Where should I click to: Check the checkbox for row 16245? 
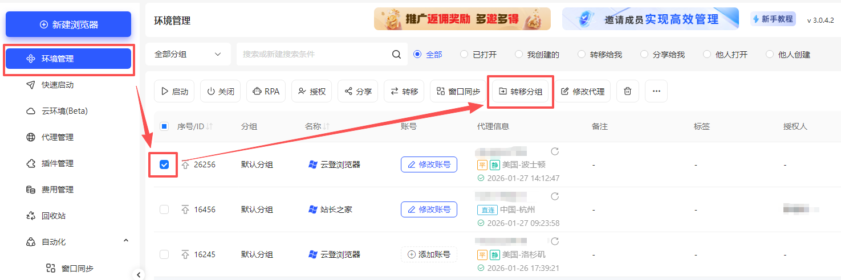[x=164, y=254]
